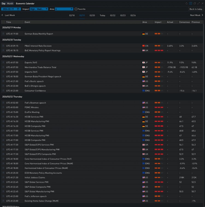Click the Consensus column header
This screenshot has height=207, width=205.
point(184,22)
